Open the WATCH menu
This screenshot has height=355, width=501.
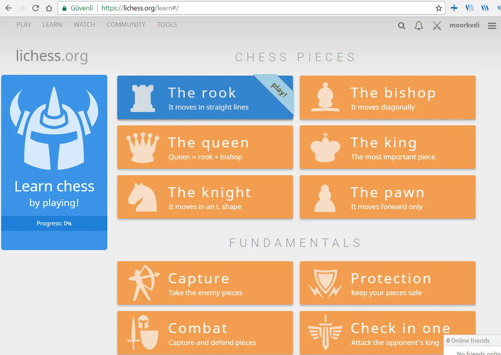pyautogui.click(x=84, y=25)
